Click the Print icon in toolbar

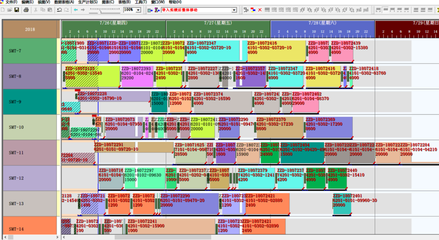click(x=26, y=10)
